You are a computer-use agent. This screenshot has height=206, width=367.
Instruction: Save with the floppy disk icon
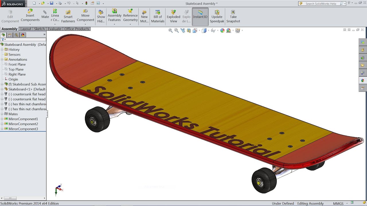52,3
